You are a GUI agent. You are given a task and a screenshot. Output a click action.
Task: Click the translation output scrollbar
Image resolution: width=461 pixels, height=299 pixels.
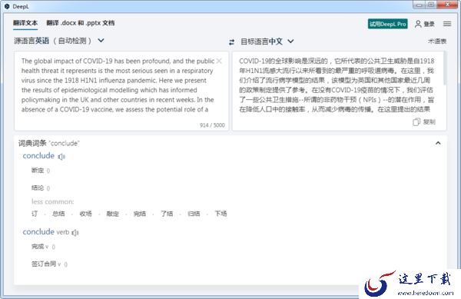(444, 68)
